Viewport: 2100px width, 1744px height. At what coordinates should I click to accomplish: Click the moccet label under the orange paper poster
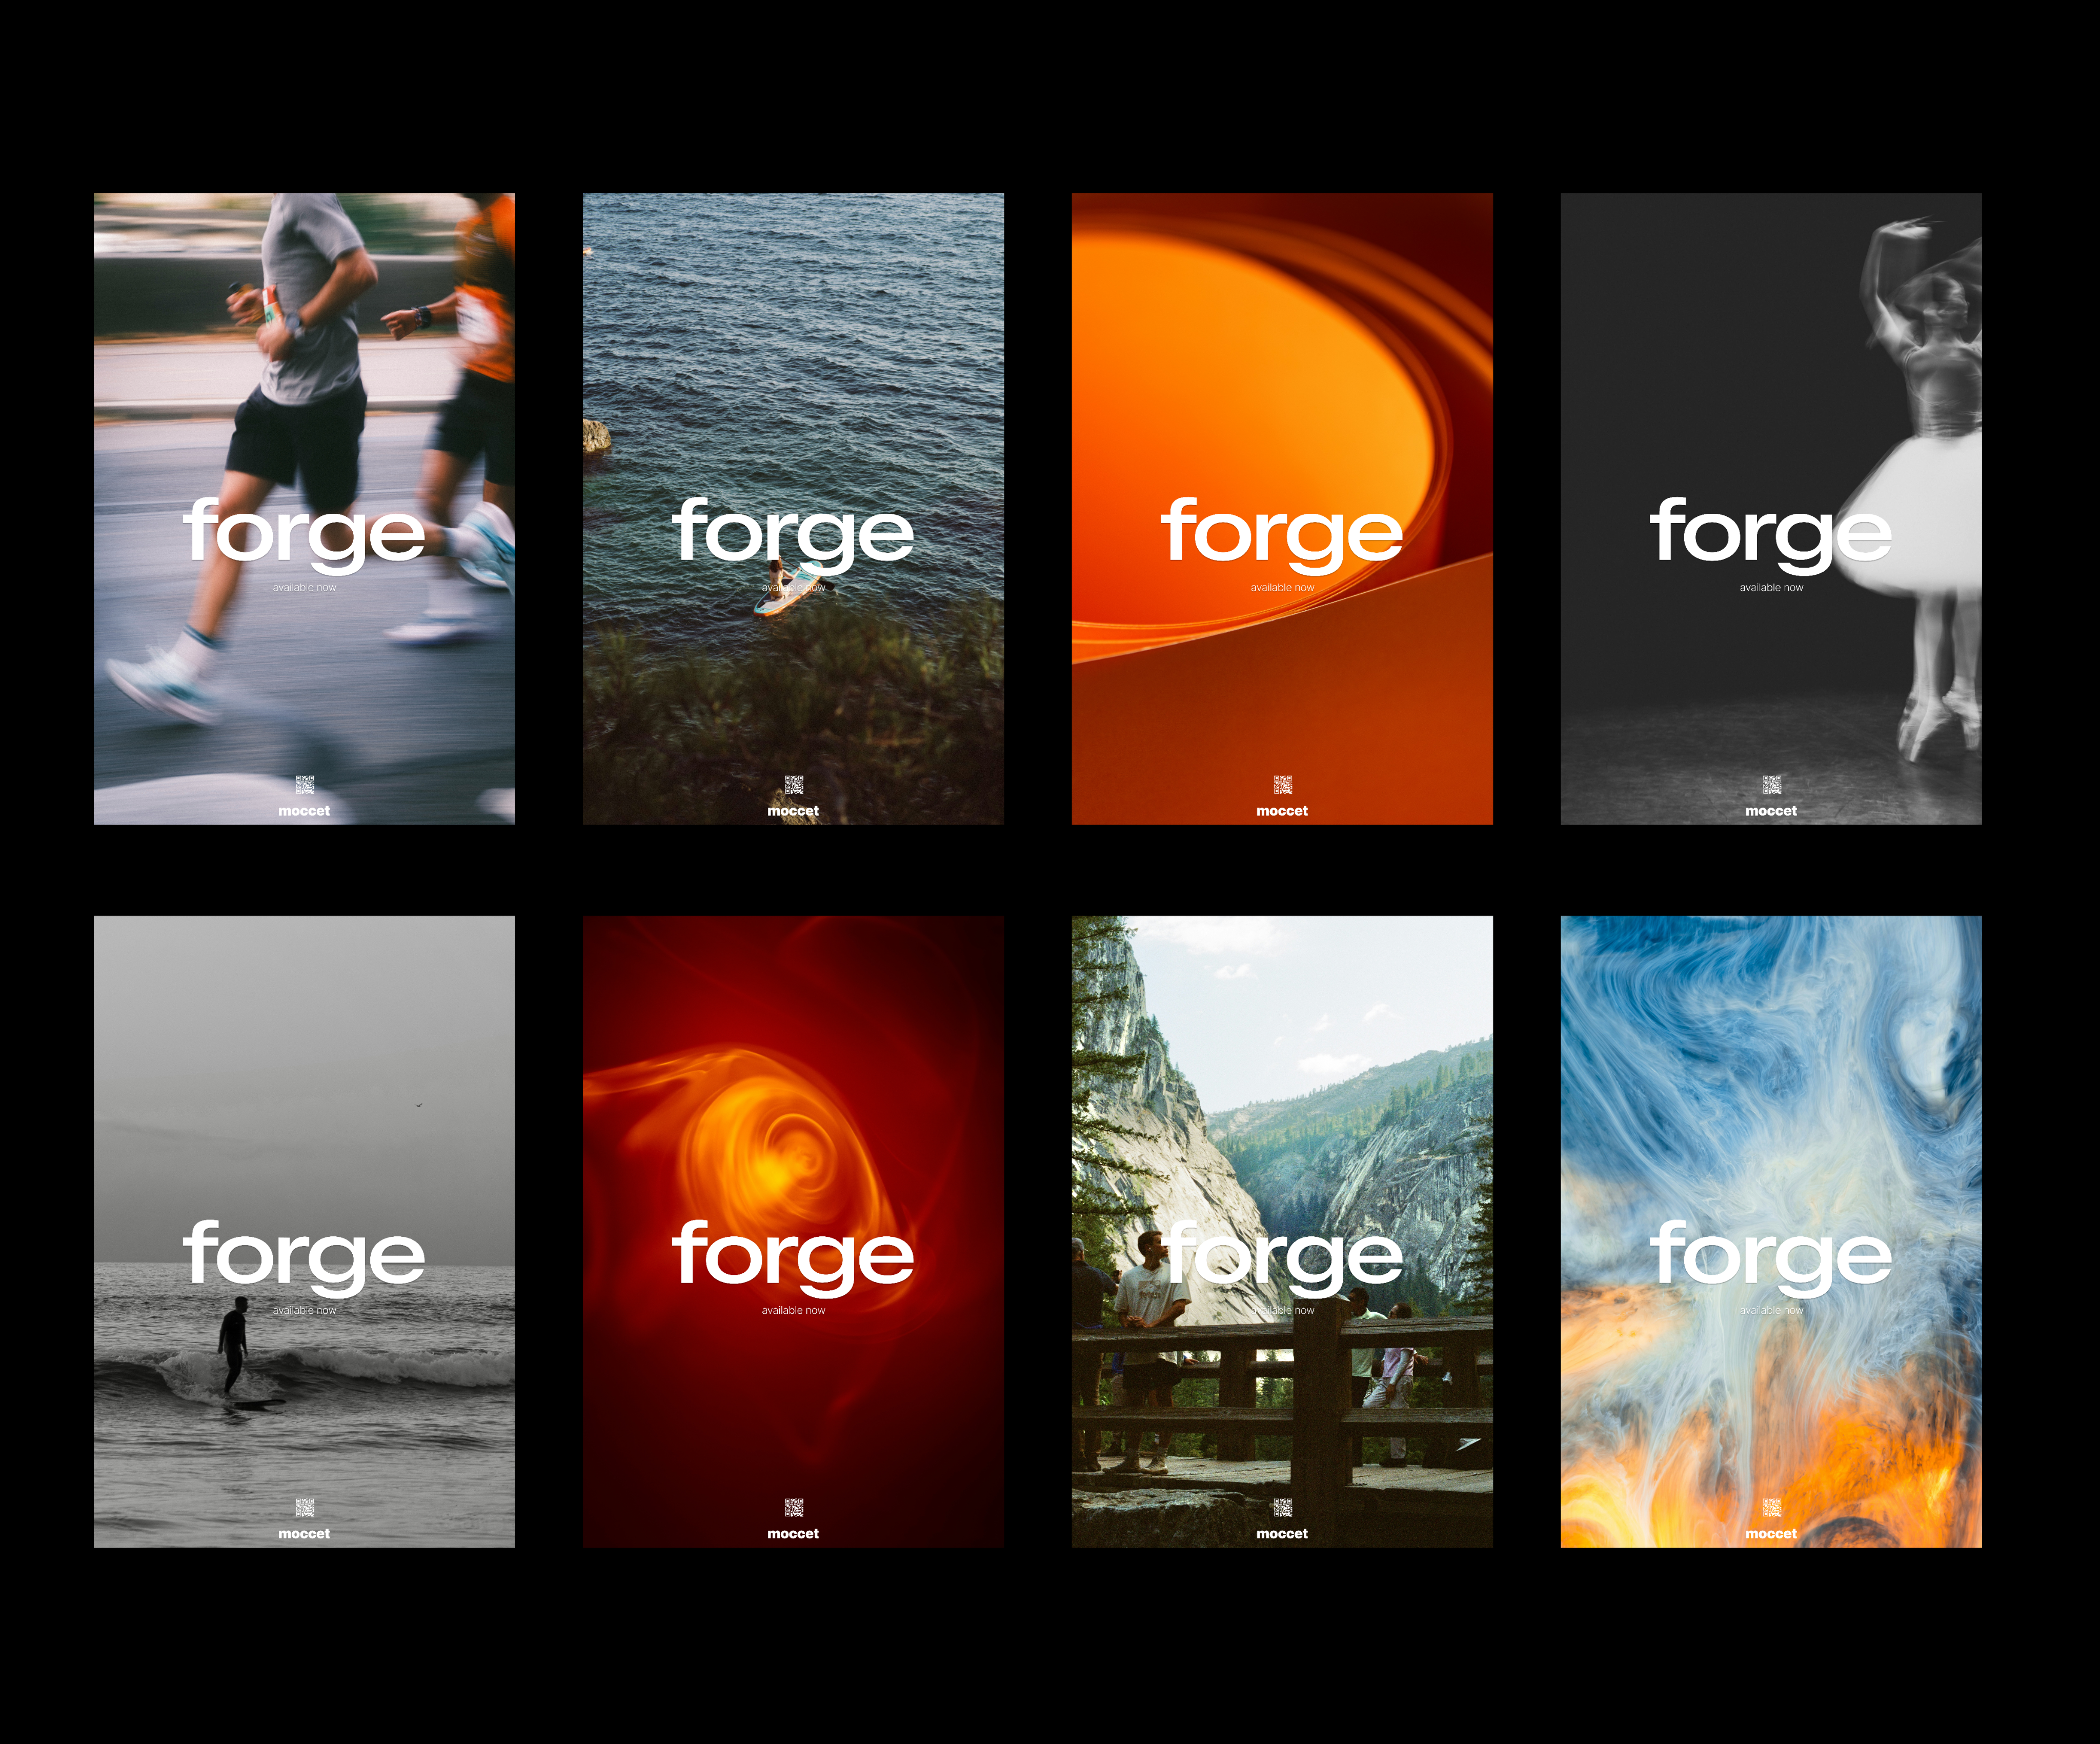1282,811
